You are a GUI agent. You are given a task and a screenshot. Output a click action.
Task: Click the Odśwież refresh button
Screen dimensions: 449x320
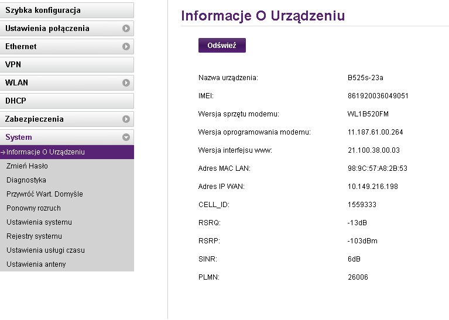pos(222,45)
